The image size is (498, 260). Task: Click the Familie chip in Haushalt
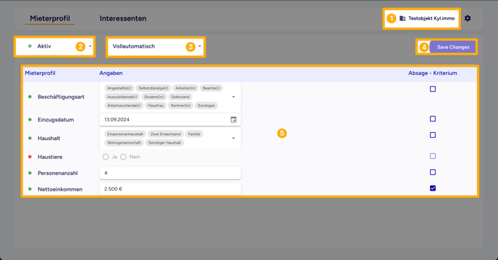point(194,134)
